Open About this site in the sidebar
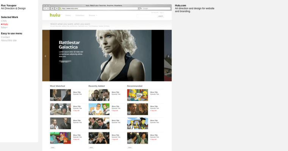288x151 pixels. point(9,40)
